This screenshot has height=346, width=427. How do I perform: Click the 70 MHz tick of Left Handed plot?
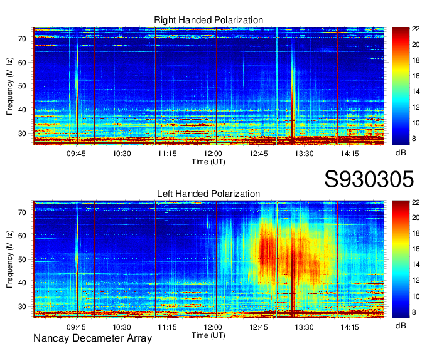23,212
